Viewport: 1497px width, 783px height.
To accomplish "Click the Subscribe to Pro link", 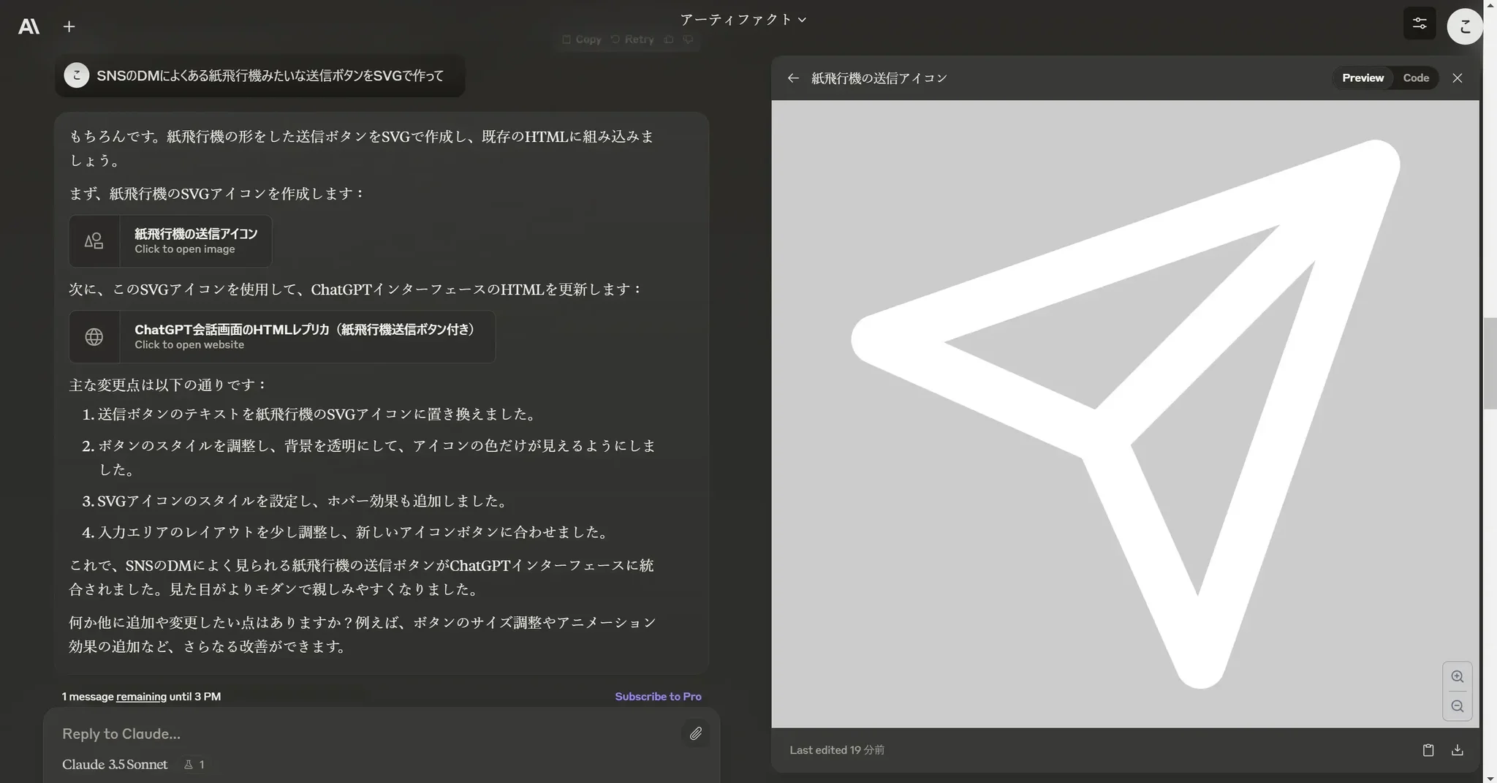I will click(658, 697).
